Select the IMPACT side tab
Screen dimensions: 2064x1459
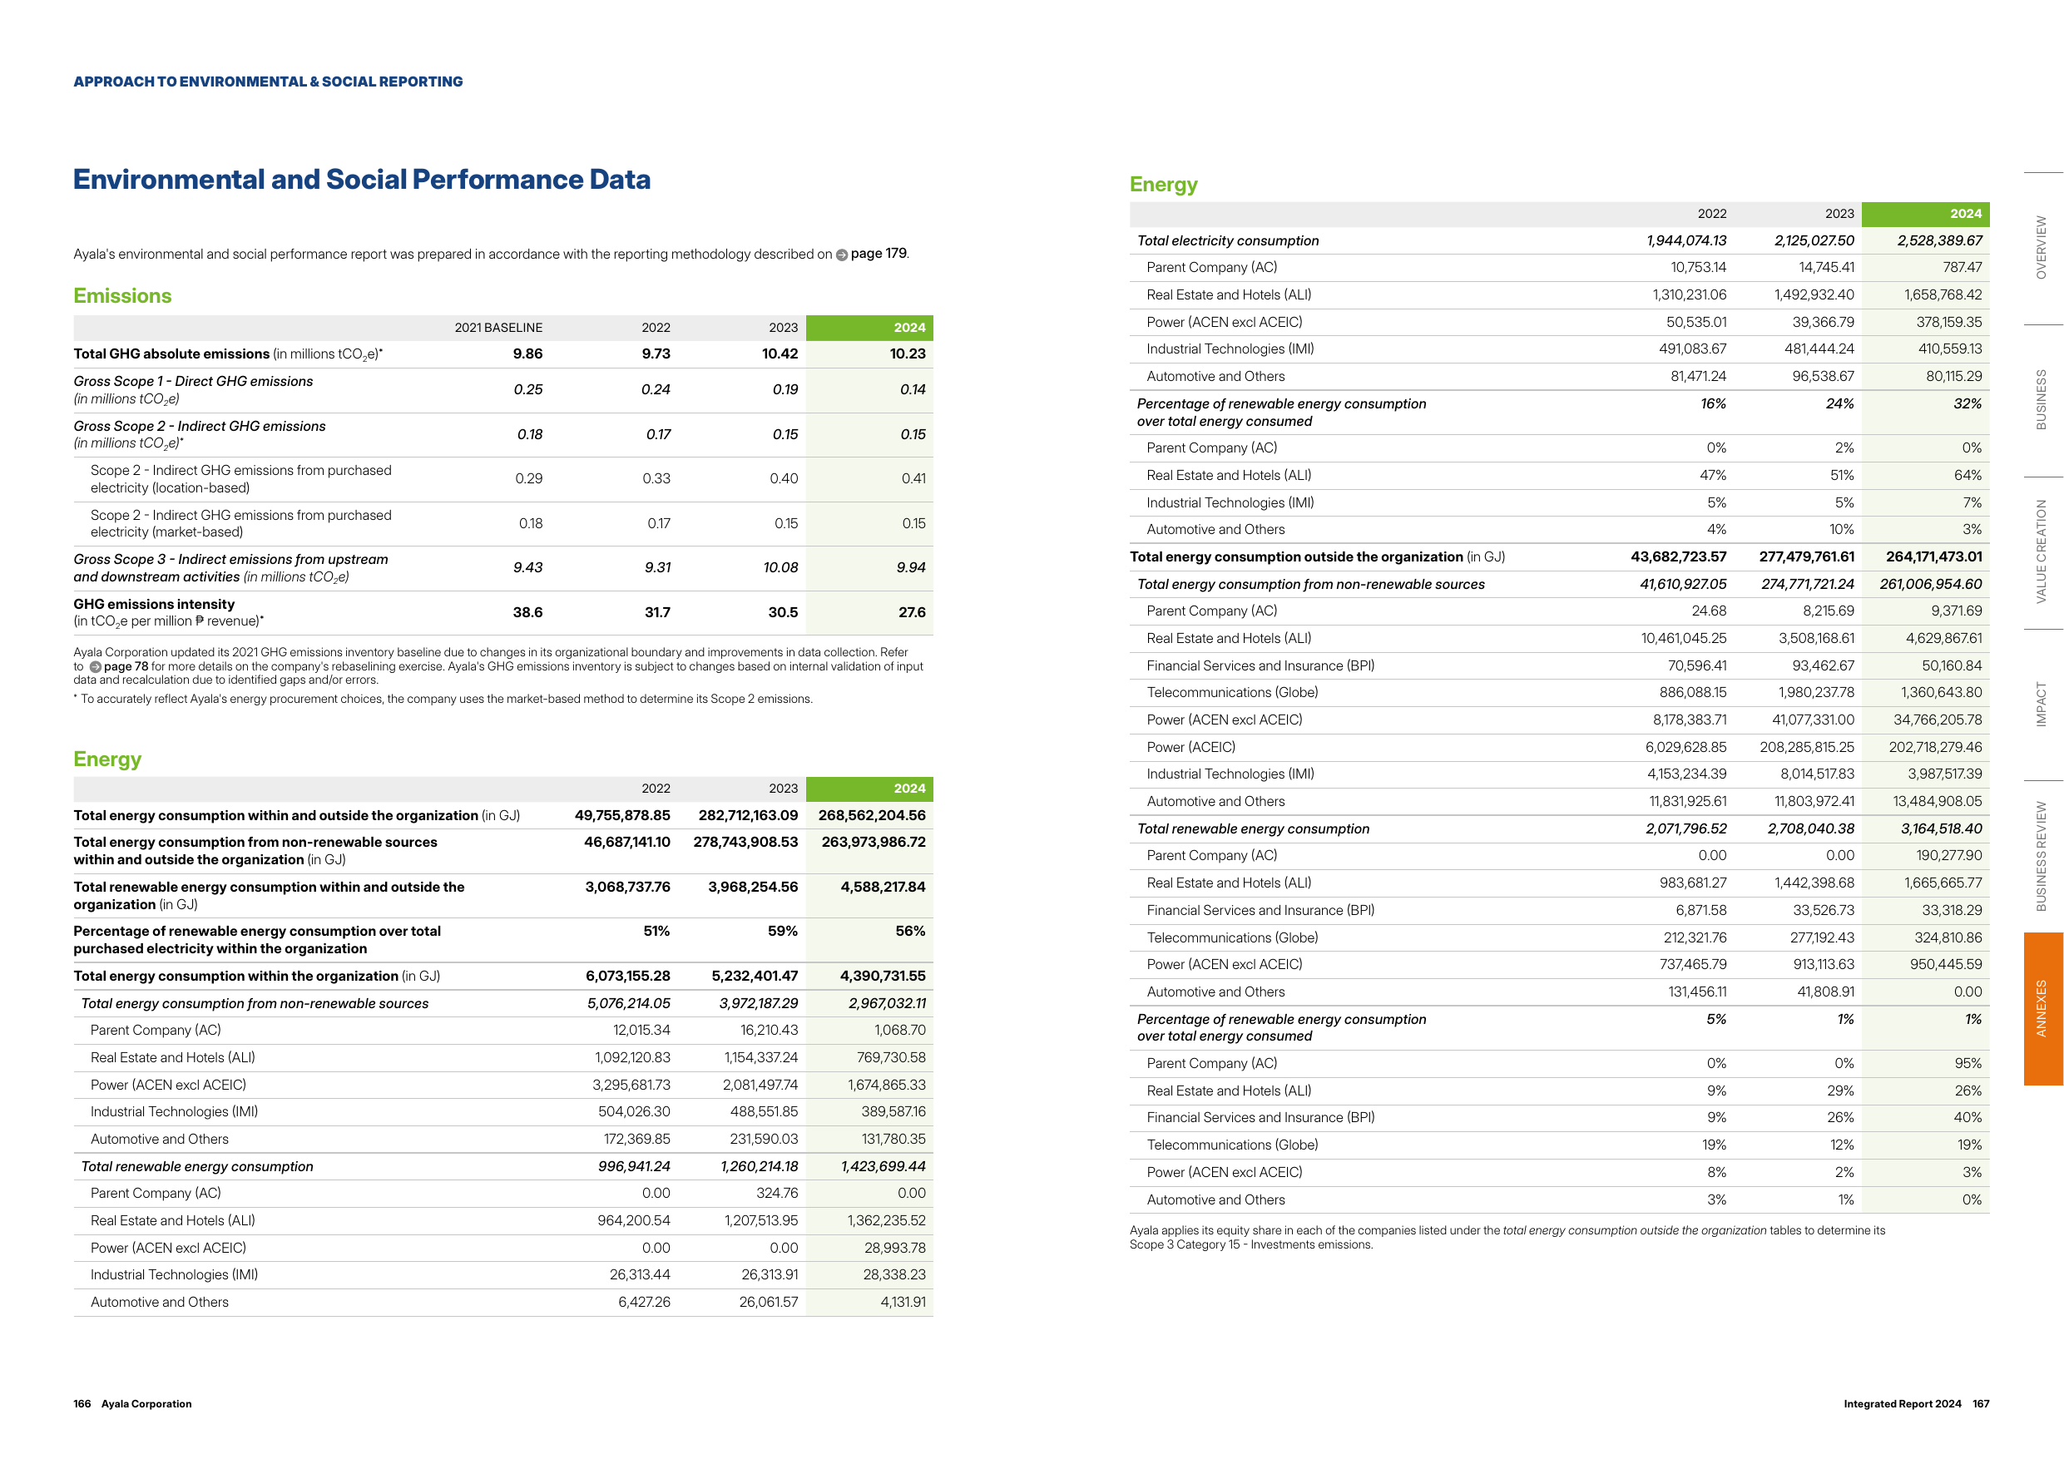(2042, 704)
